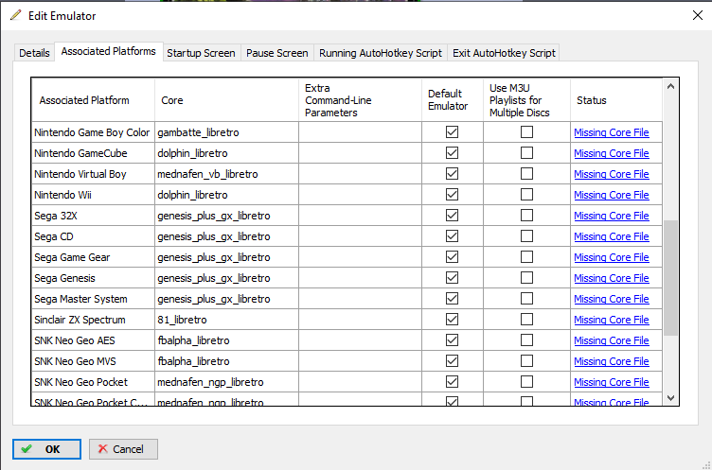712x470 pixels.
Task: Toggle Default Emulator for Sega Genesis
Action: (452, 278)
